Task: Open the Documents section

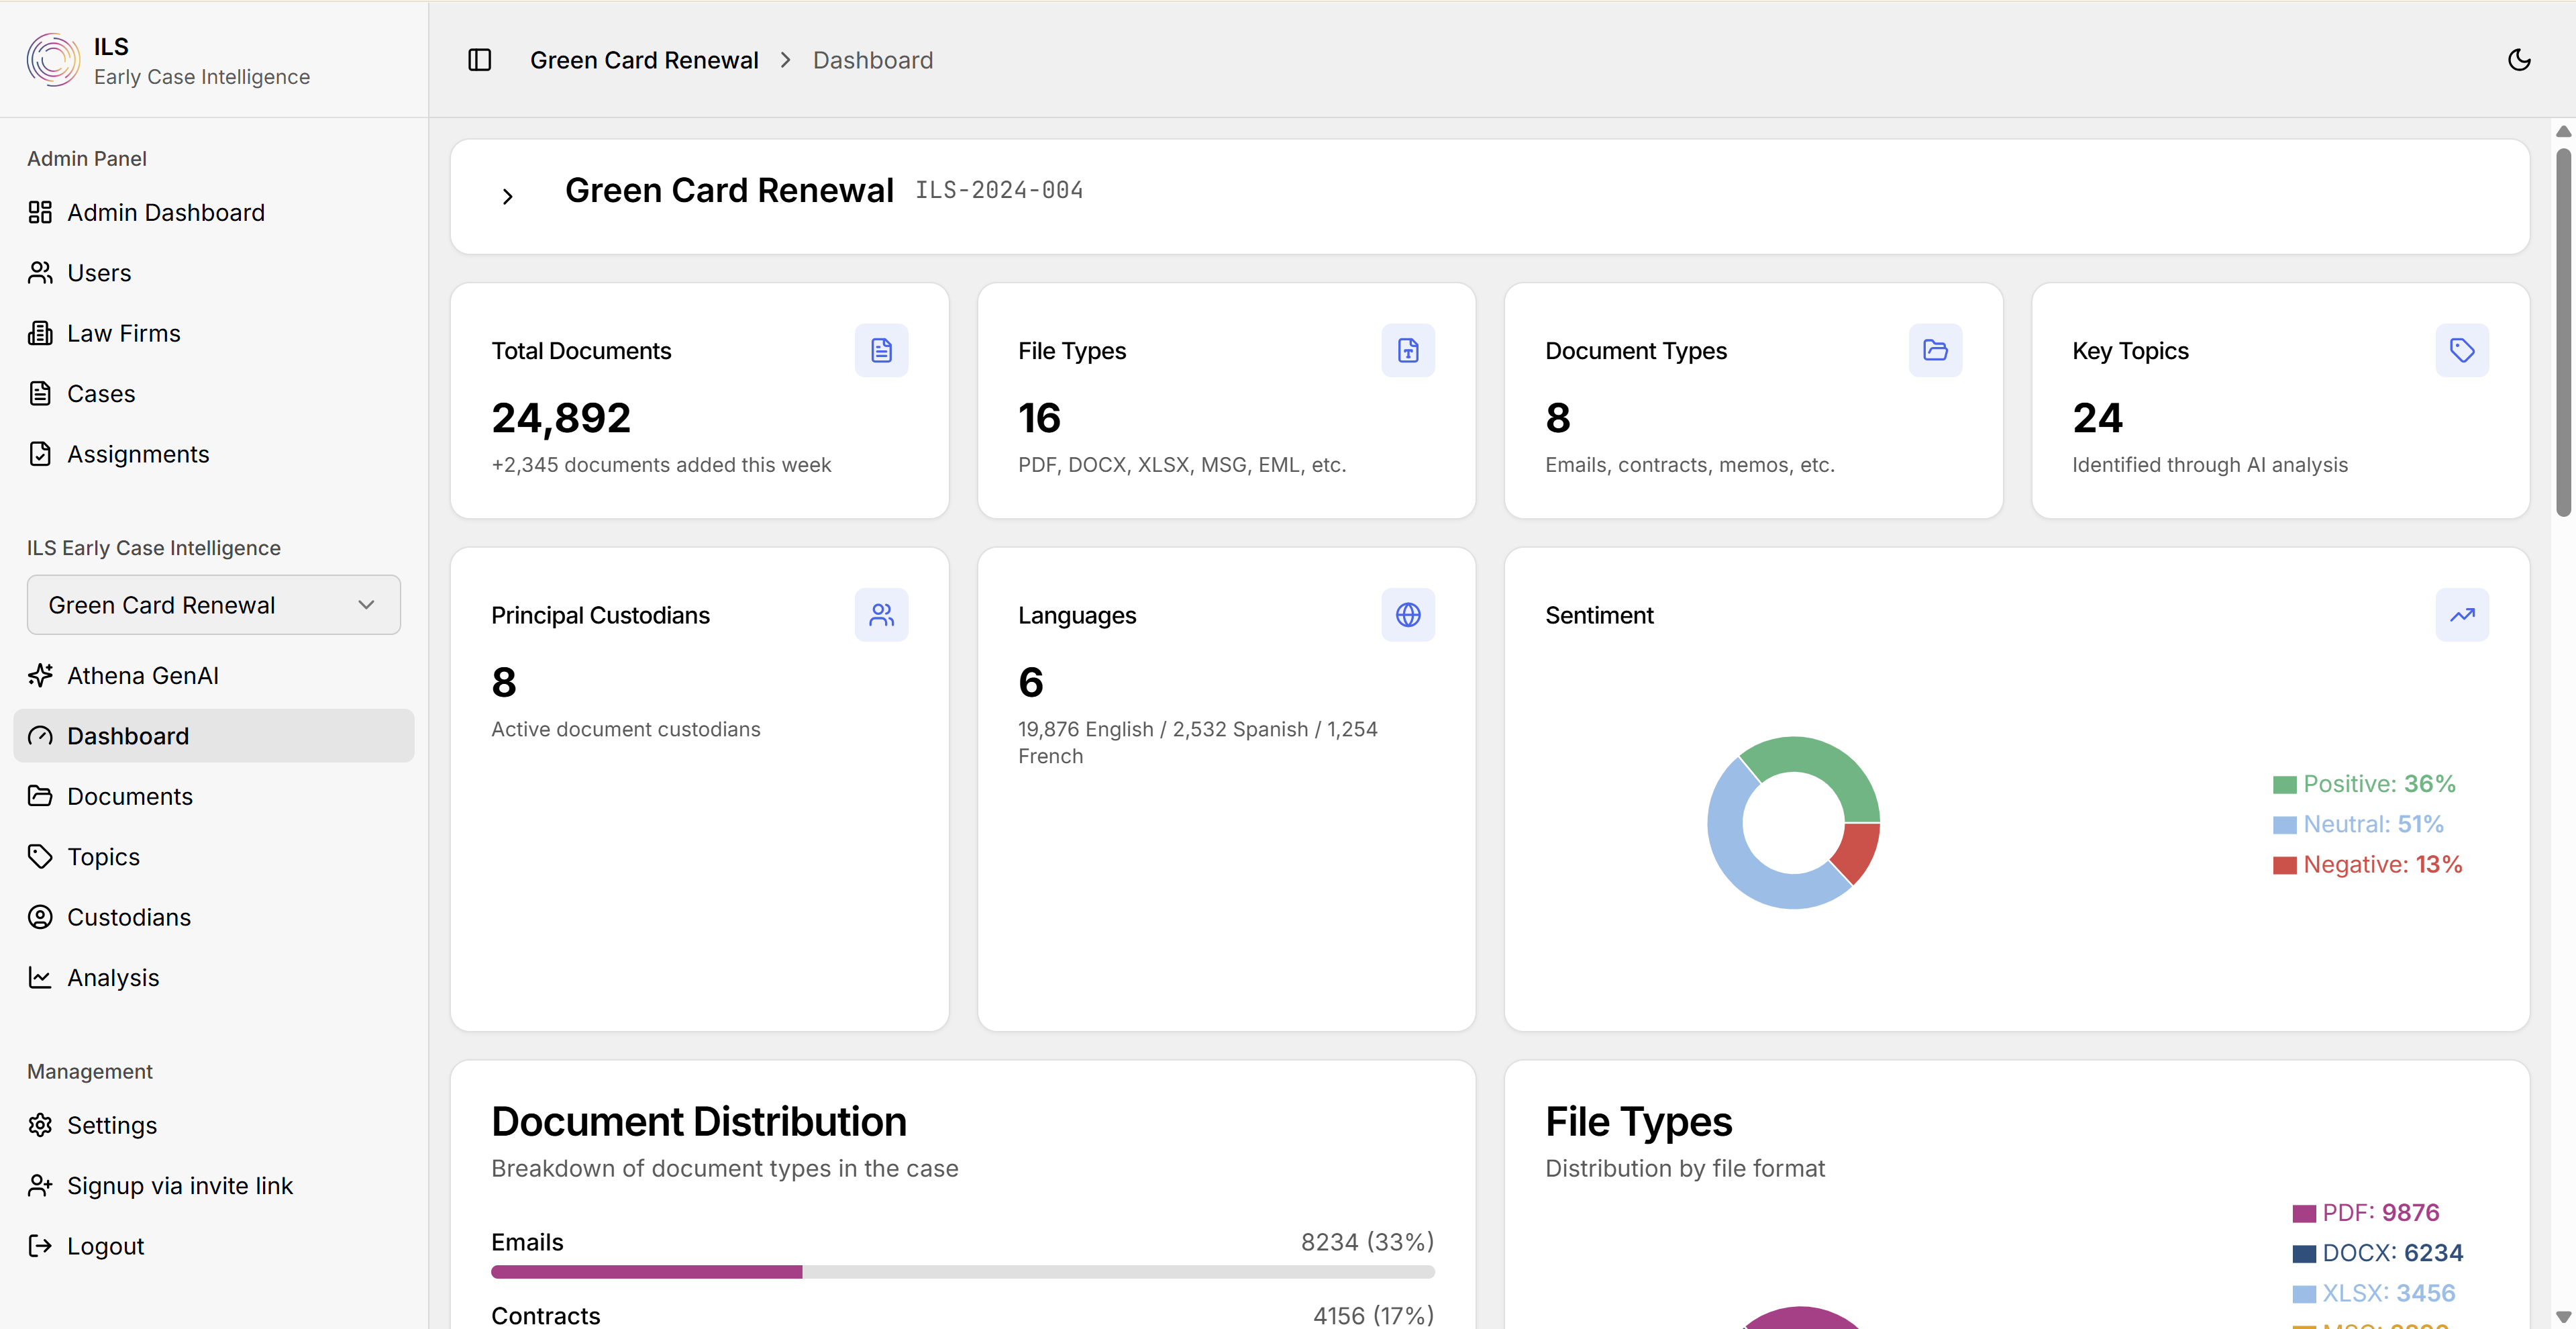Action: (214, 796)
